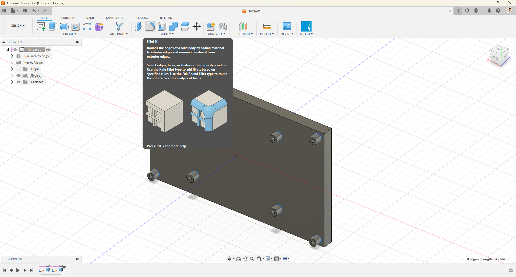
Task: Click the Joint tool icon
Action: (x=222, y=26)
